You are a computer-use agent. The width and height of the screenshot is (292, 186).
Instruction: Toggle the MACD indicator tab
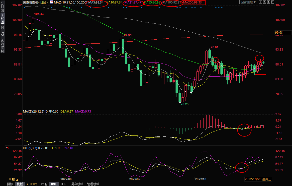(54, 184)
